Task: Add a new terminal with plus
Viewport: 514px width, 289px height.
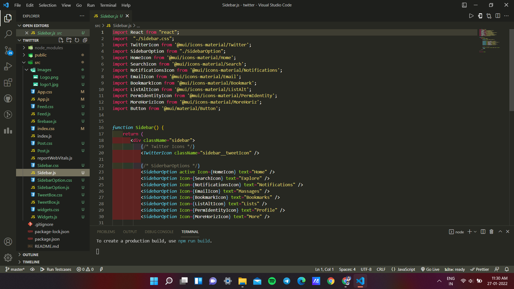Action: pyautogui.click(x=470, y=232)
